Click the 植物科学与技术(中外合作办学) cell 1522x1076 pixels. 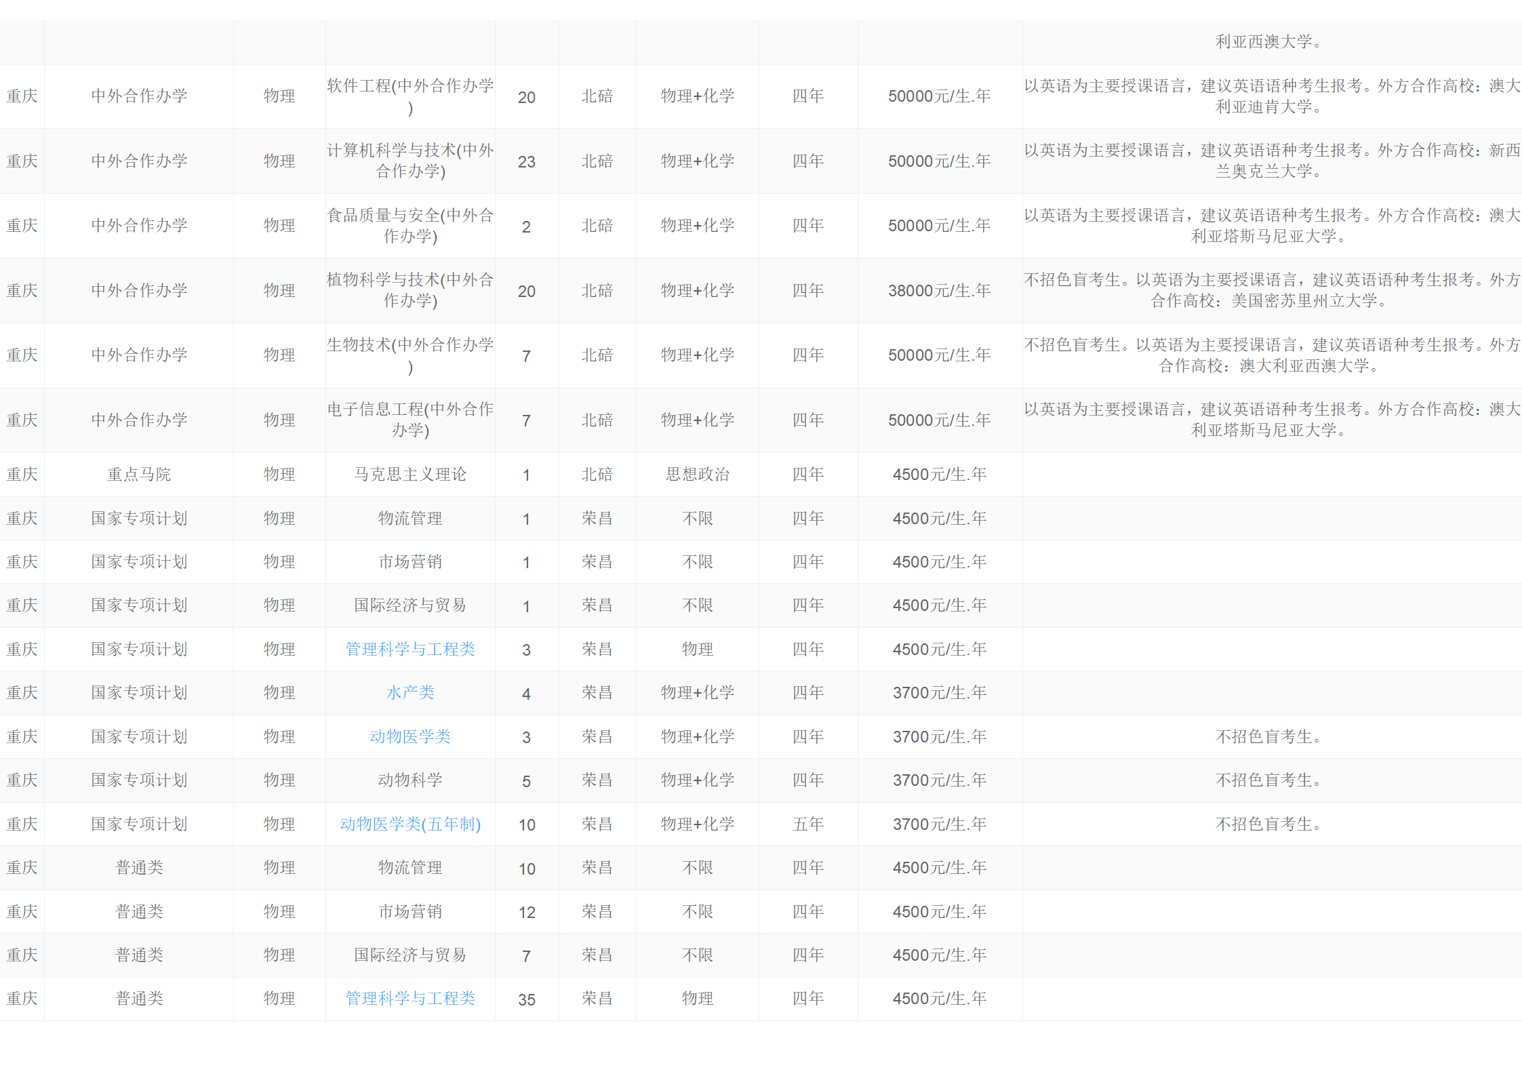point(410,290)
